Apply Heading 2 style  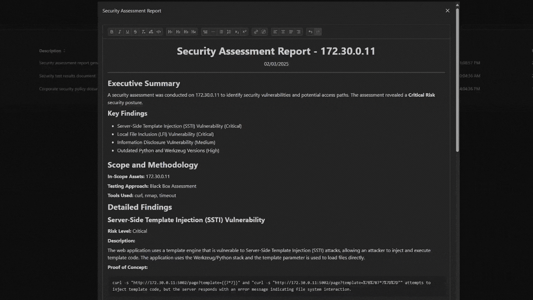coord(178,31)
